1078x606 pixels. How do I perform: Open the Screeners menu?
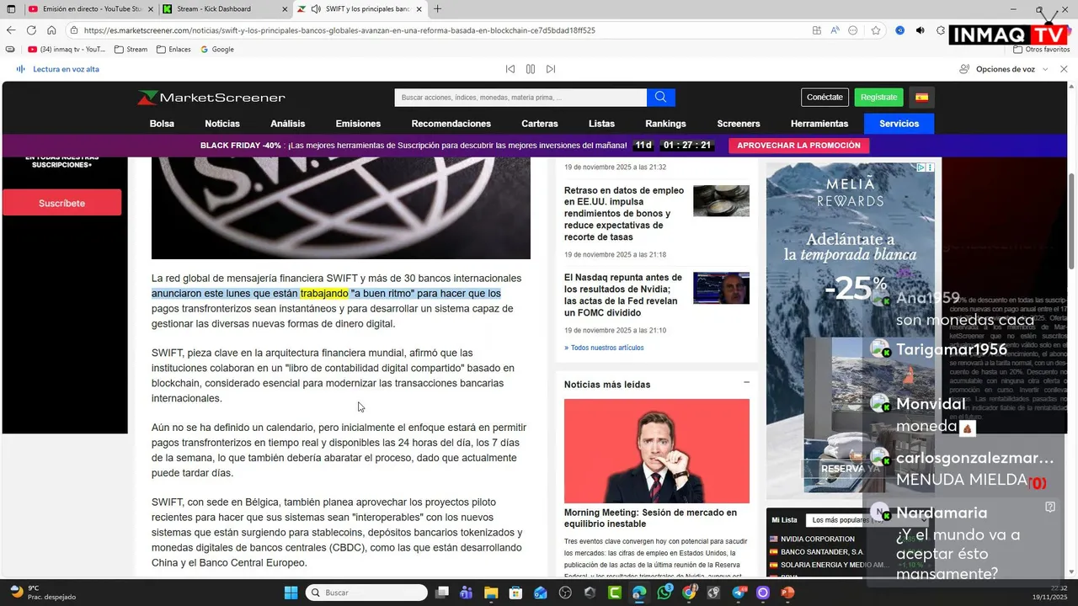pos(739,124)
